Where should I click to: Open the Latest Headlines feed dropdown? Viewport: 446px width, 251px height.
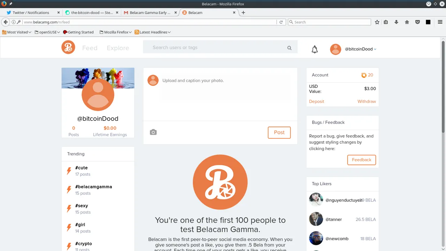pos(153,32)
